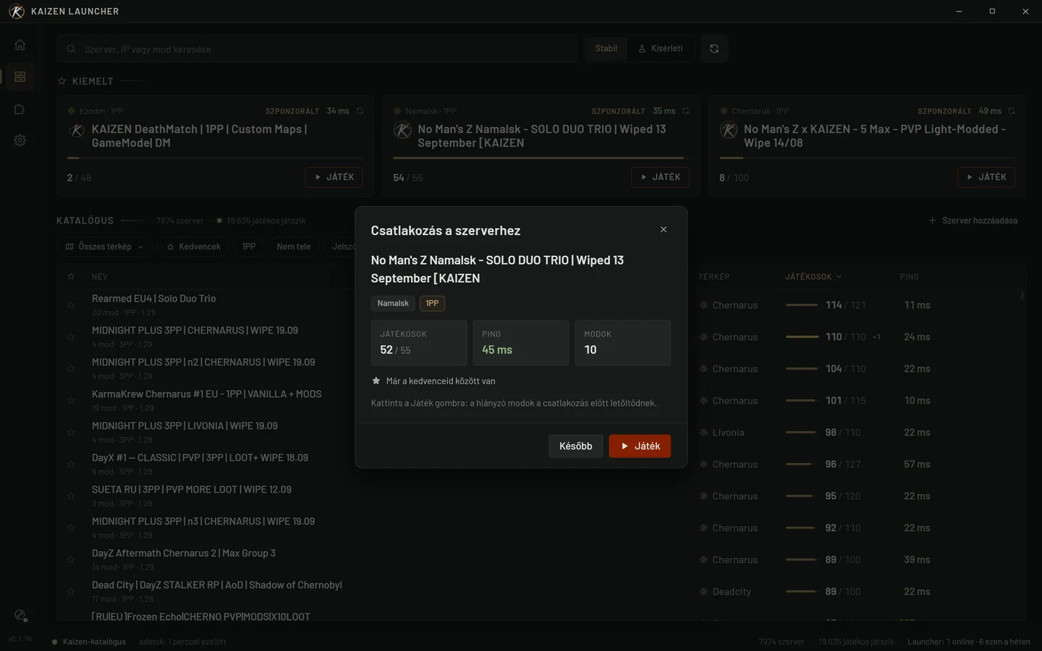Viewport: 1042px width, 651px height.
Task: Toggle the 1PP filter chip
Action: pos(249,247)
